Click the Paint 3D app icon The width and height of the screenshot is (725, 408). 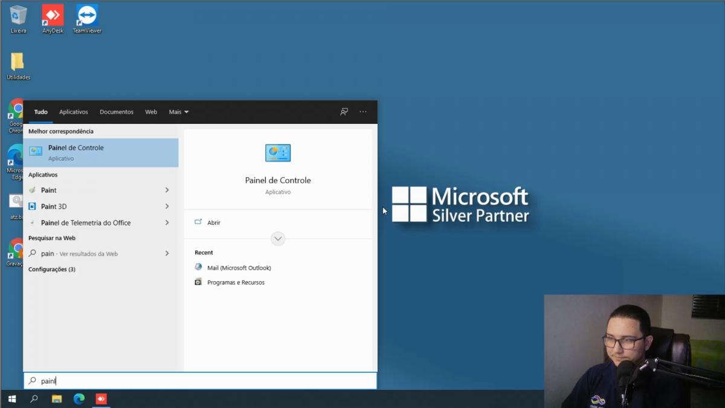pyautogui.click(x=33, y=206)
